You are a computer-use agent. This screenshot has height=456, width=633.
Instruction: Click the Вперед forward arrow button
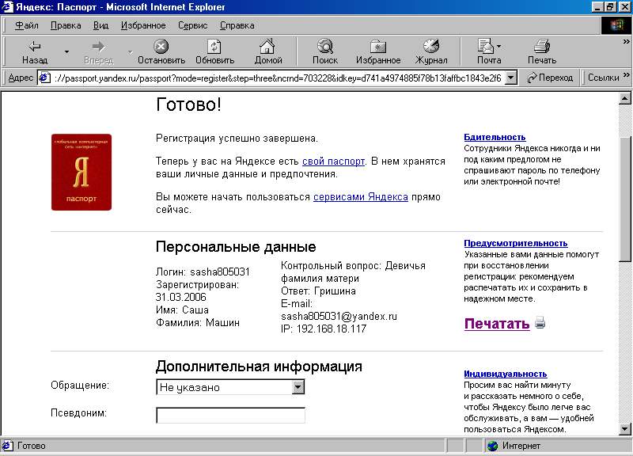pyautogui.click(x=99, y=51)
